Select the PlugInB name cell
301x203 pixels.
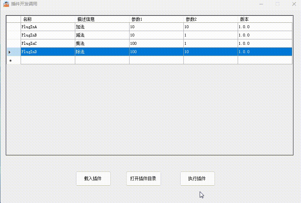point(48,35)
